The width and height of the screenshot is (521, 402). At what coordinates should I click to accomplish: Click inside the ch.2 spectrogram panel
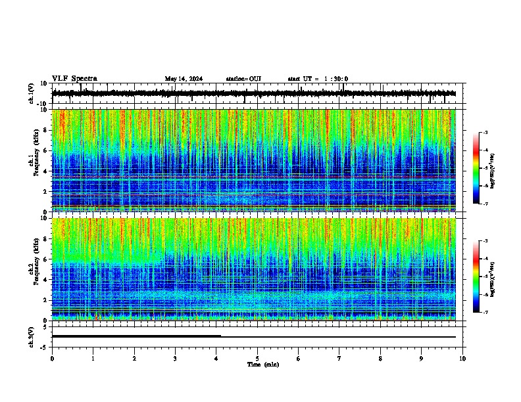(254, 269)
